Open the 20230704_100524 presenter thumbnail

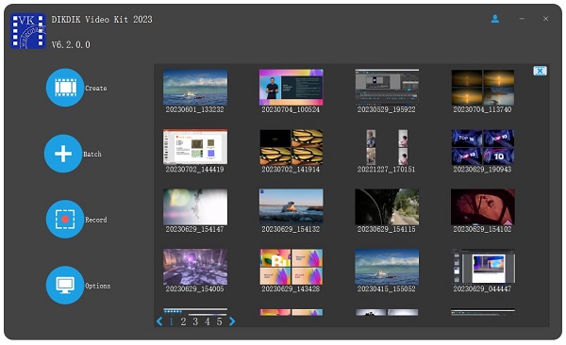click(x=291, y=87)
